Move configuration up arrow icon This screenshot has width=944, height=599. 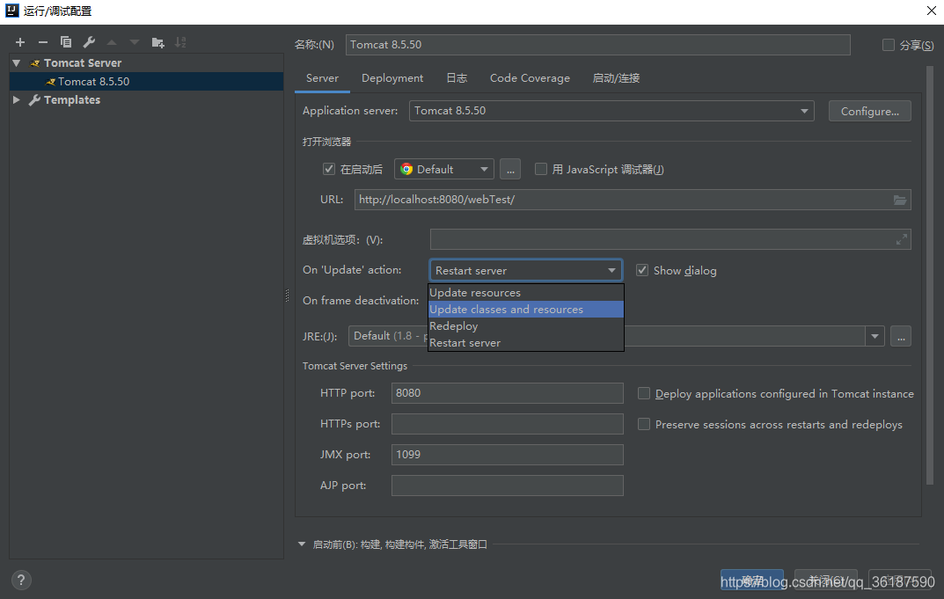click(112, 42)
